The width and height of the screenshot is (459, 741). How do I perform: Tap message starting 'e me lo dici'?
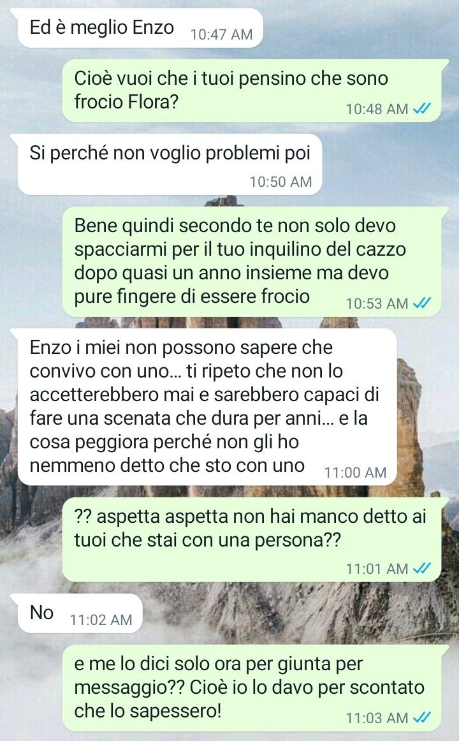[252, 687]
